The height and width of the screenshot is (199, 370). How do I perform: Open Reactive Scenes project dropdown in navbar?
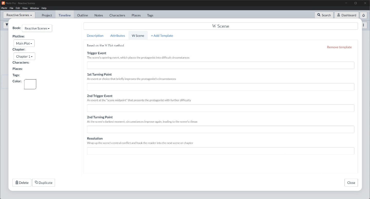point(19,15)
